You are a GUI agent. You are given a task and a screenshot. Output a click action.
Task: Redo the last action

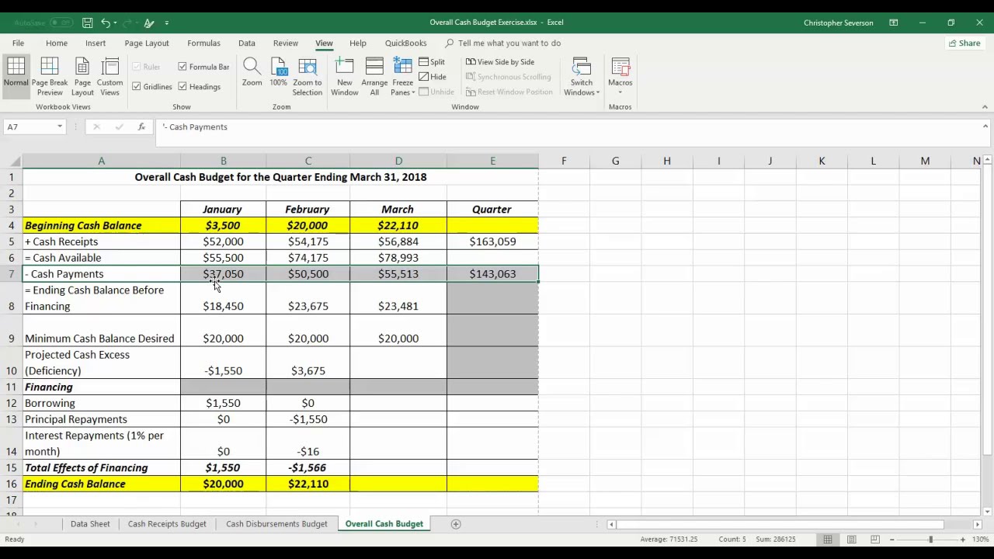(127, 23)
